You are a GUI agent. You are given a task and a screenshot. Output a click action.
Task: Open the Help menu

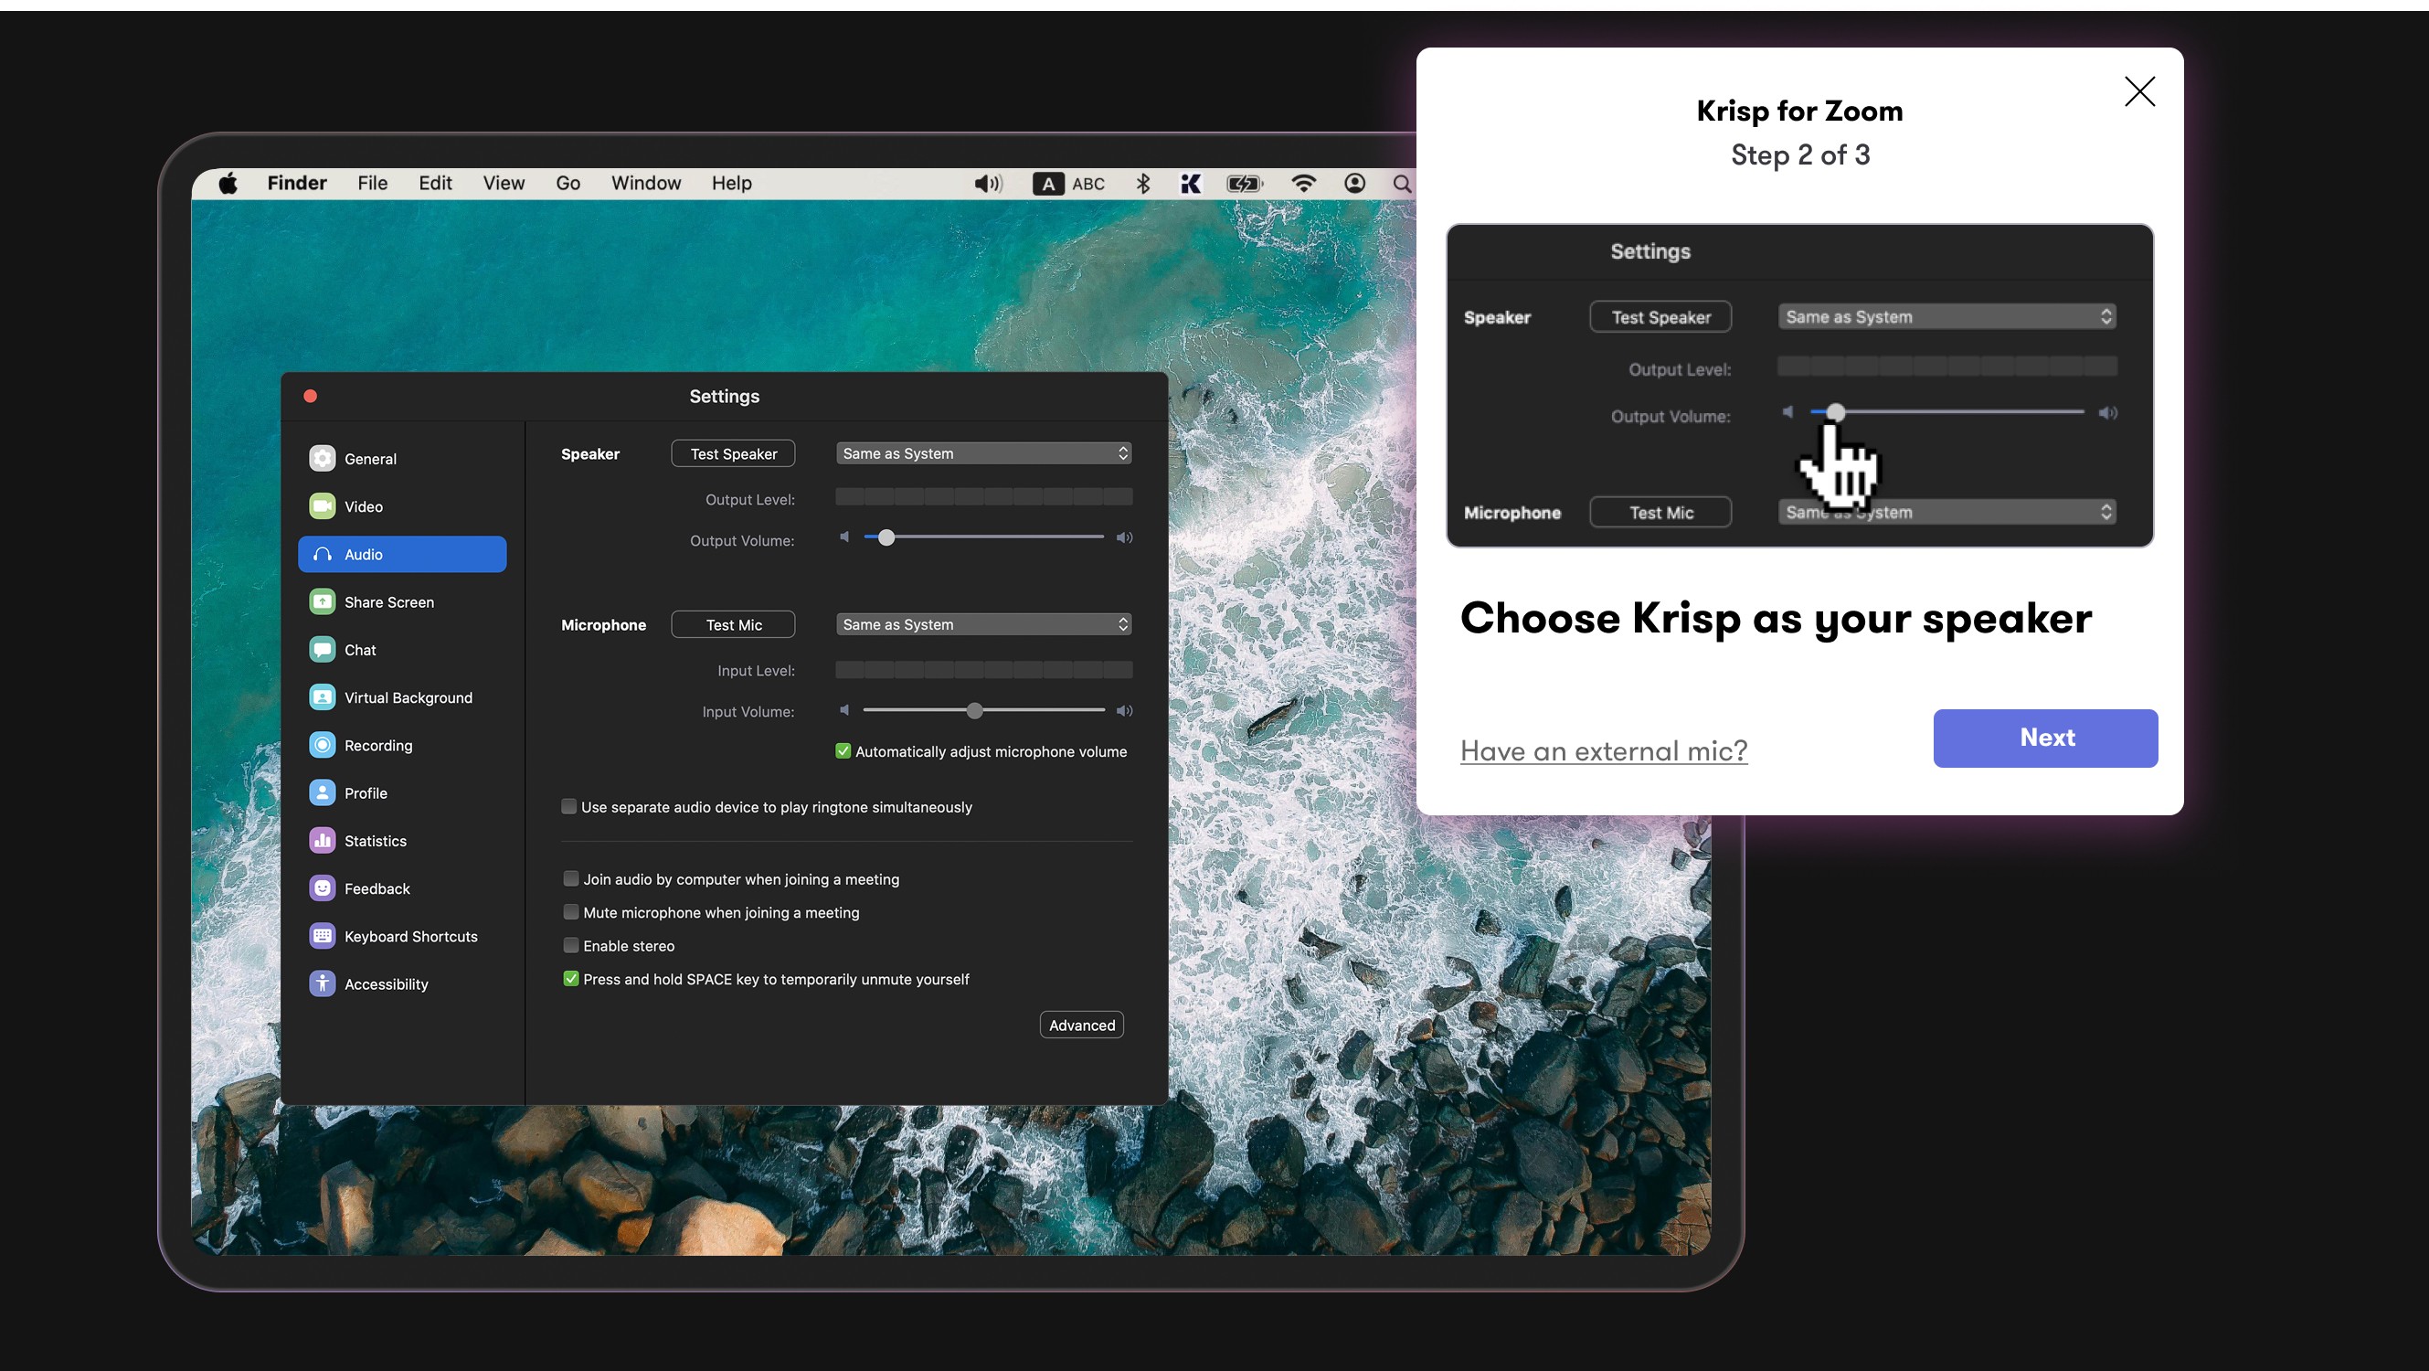(x=732, y=183)
